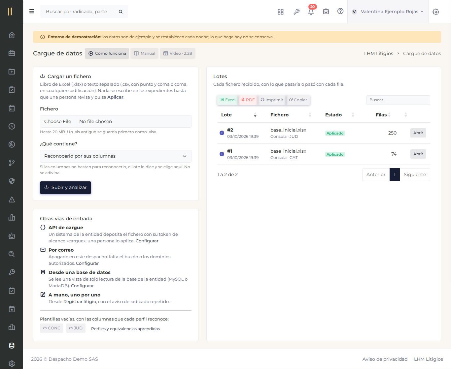Expand row details for lote #2

(x=222, y=133)
